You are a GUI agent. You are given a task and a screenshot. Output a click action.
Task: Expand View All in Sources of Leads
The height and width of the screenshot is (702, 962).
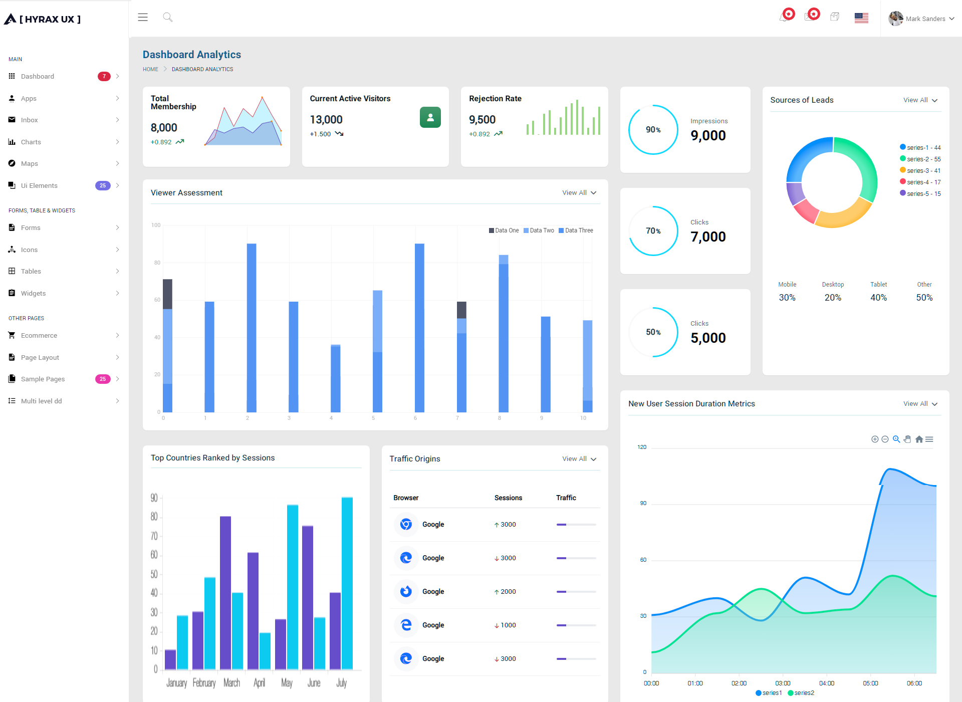(920, 100)
